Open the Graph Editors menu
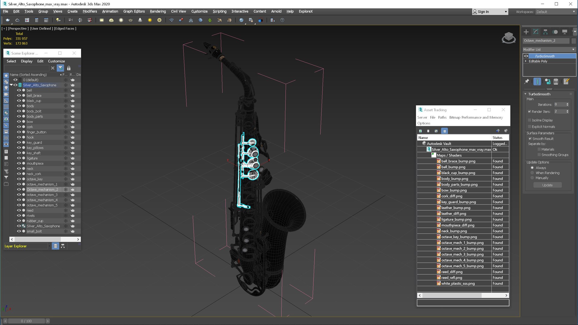Viewport: 578px width, 325px height. coord(134,11)
